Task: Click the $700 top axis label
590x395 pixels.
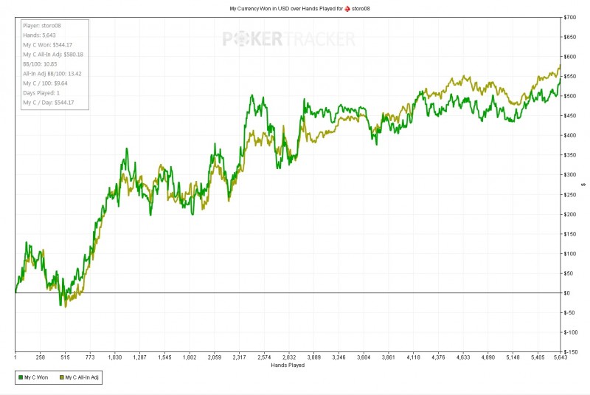Action: 569,17
